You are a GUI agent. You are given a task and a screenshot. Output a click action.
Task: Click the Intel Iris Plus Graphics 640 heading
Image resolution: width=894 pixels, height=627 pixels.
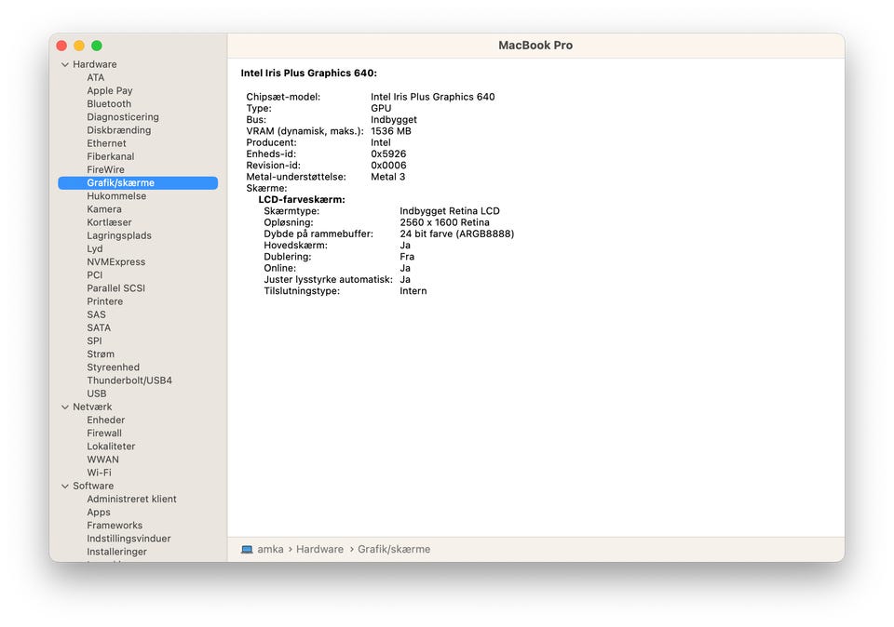click(x=308, y=73)
